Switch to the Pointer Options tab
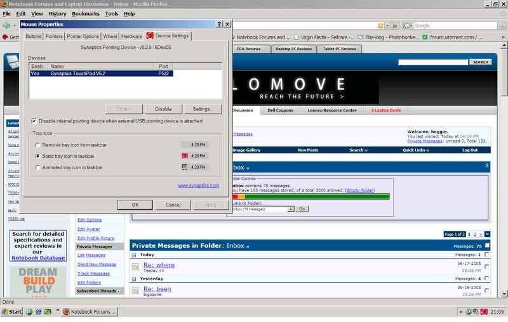 point(83,36)
